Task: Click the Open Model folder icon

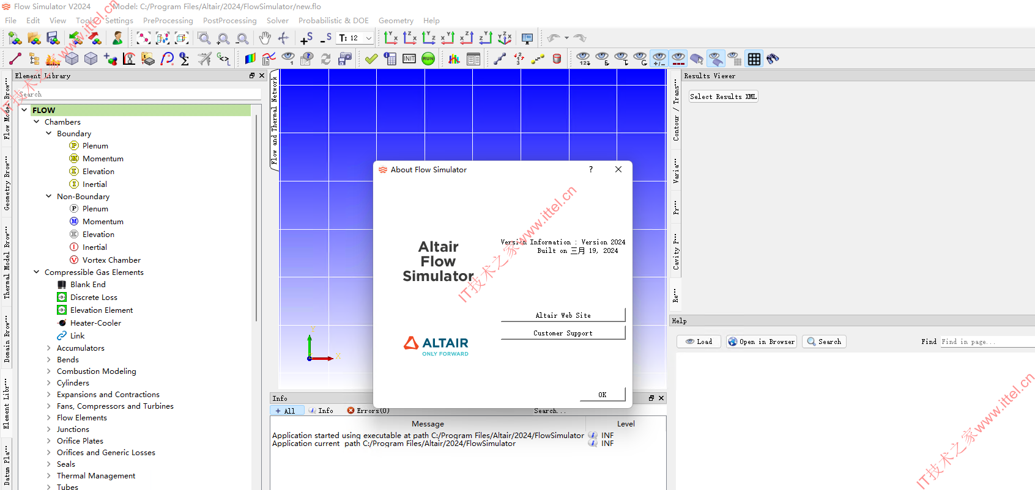Action: [34, 38]
